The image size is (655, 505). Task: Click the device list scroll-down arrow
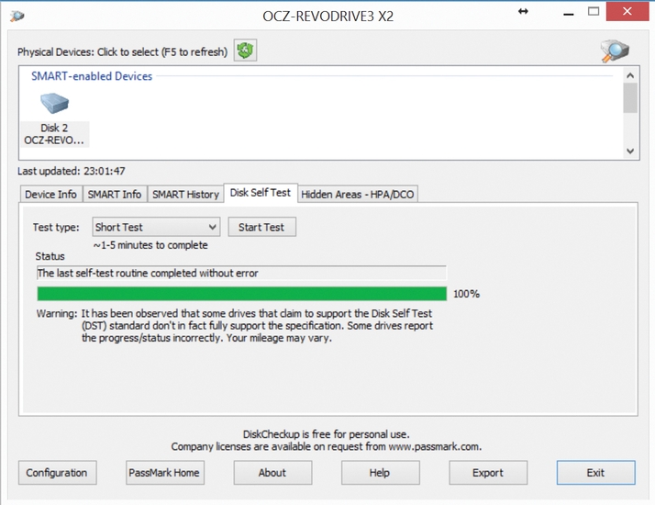[630, 151]
